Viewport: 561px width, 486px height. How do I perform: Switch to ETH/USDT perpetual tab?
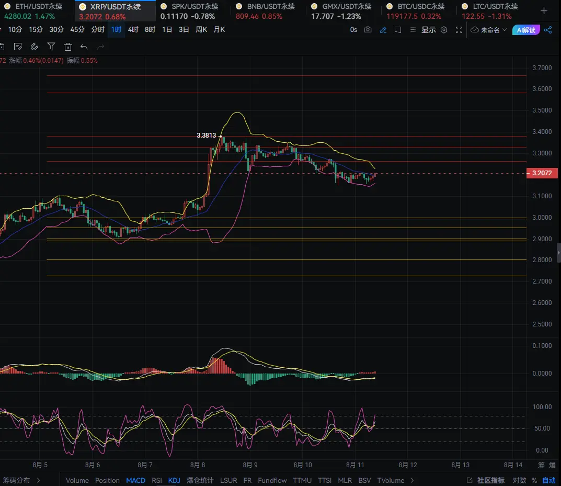37,11
